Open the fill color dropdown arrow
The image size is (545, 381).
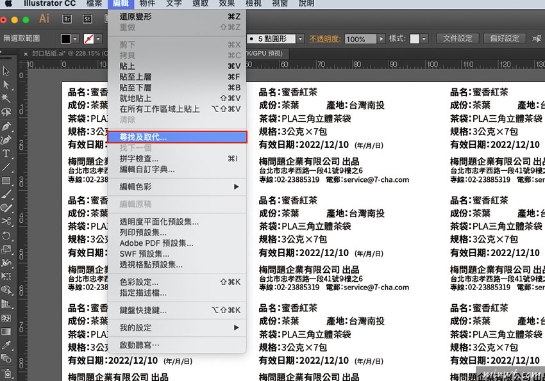76,38
